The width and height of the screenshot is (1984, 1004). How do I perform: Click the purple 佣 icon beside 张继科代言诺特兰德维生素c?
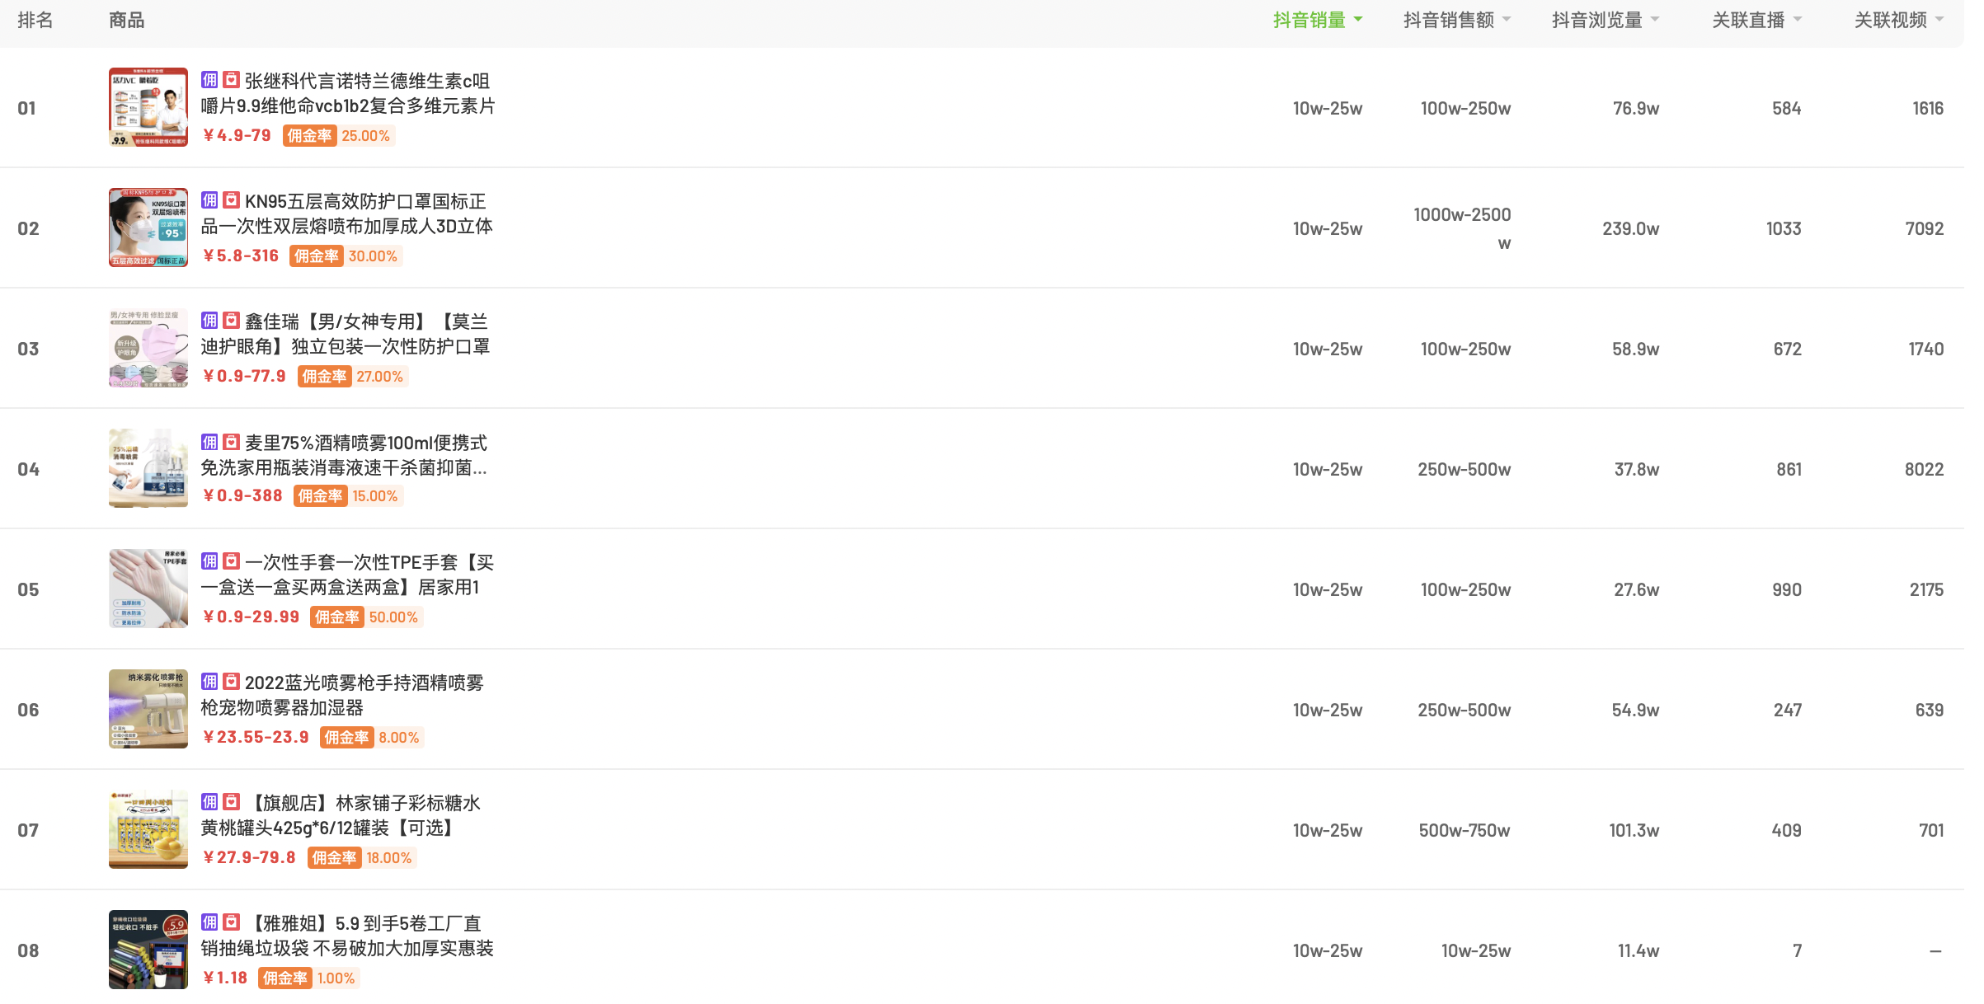tap(209, 80)
